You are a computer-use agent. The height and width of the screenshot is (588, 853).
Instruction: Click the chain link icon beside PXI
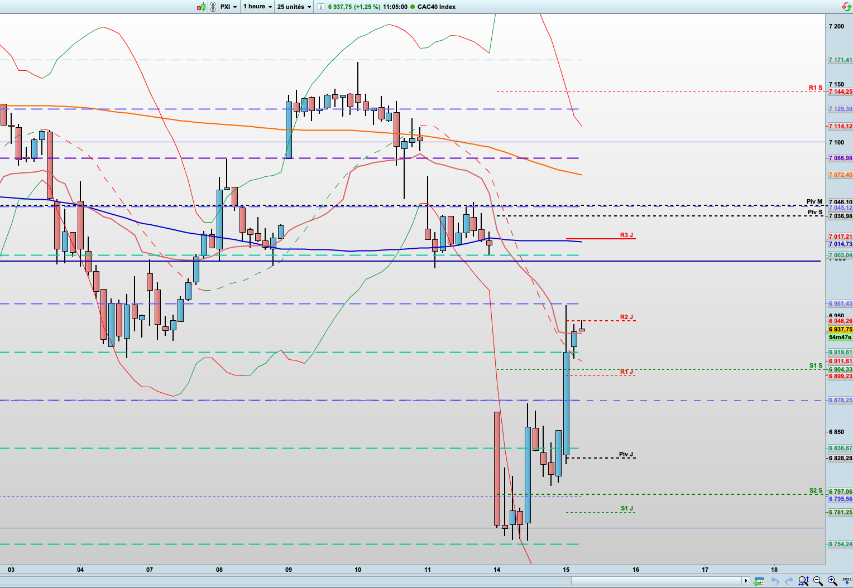[x=213, y=7]
